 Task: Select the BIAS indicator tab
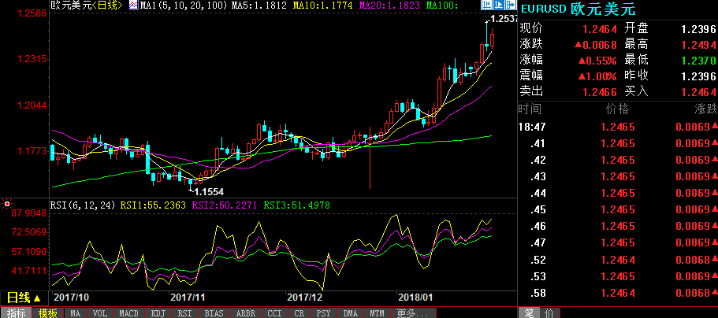coord(213,312)
